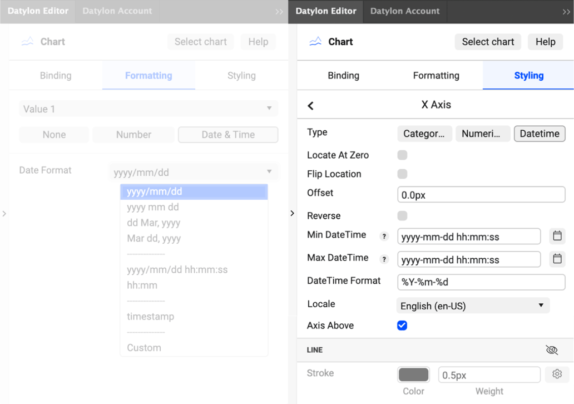Click the Min DateTime input field
The image size is (574, 404).
[x=469, y=237]
